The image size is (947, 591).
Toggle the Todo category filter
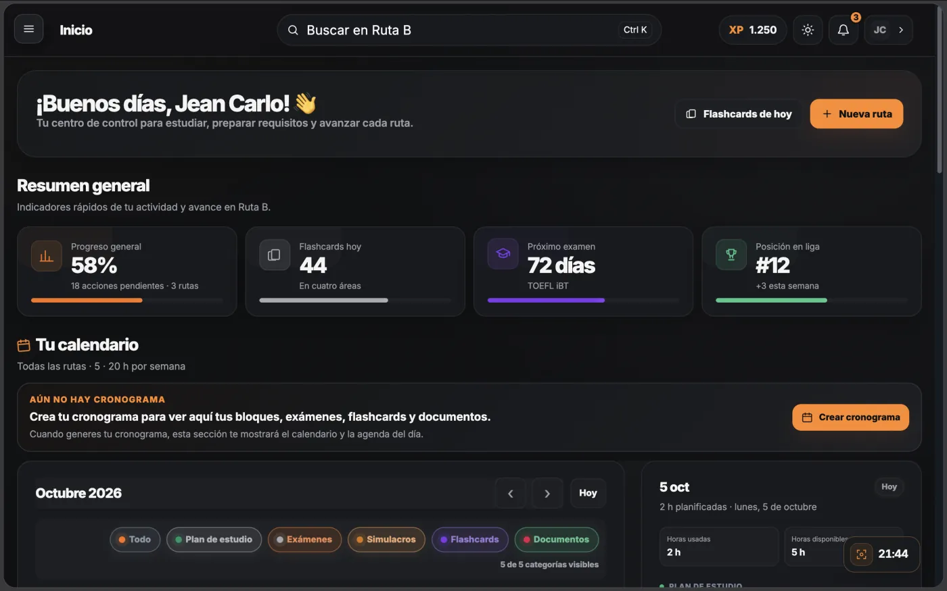pyautogui.click(x=135, y=539)
